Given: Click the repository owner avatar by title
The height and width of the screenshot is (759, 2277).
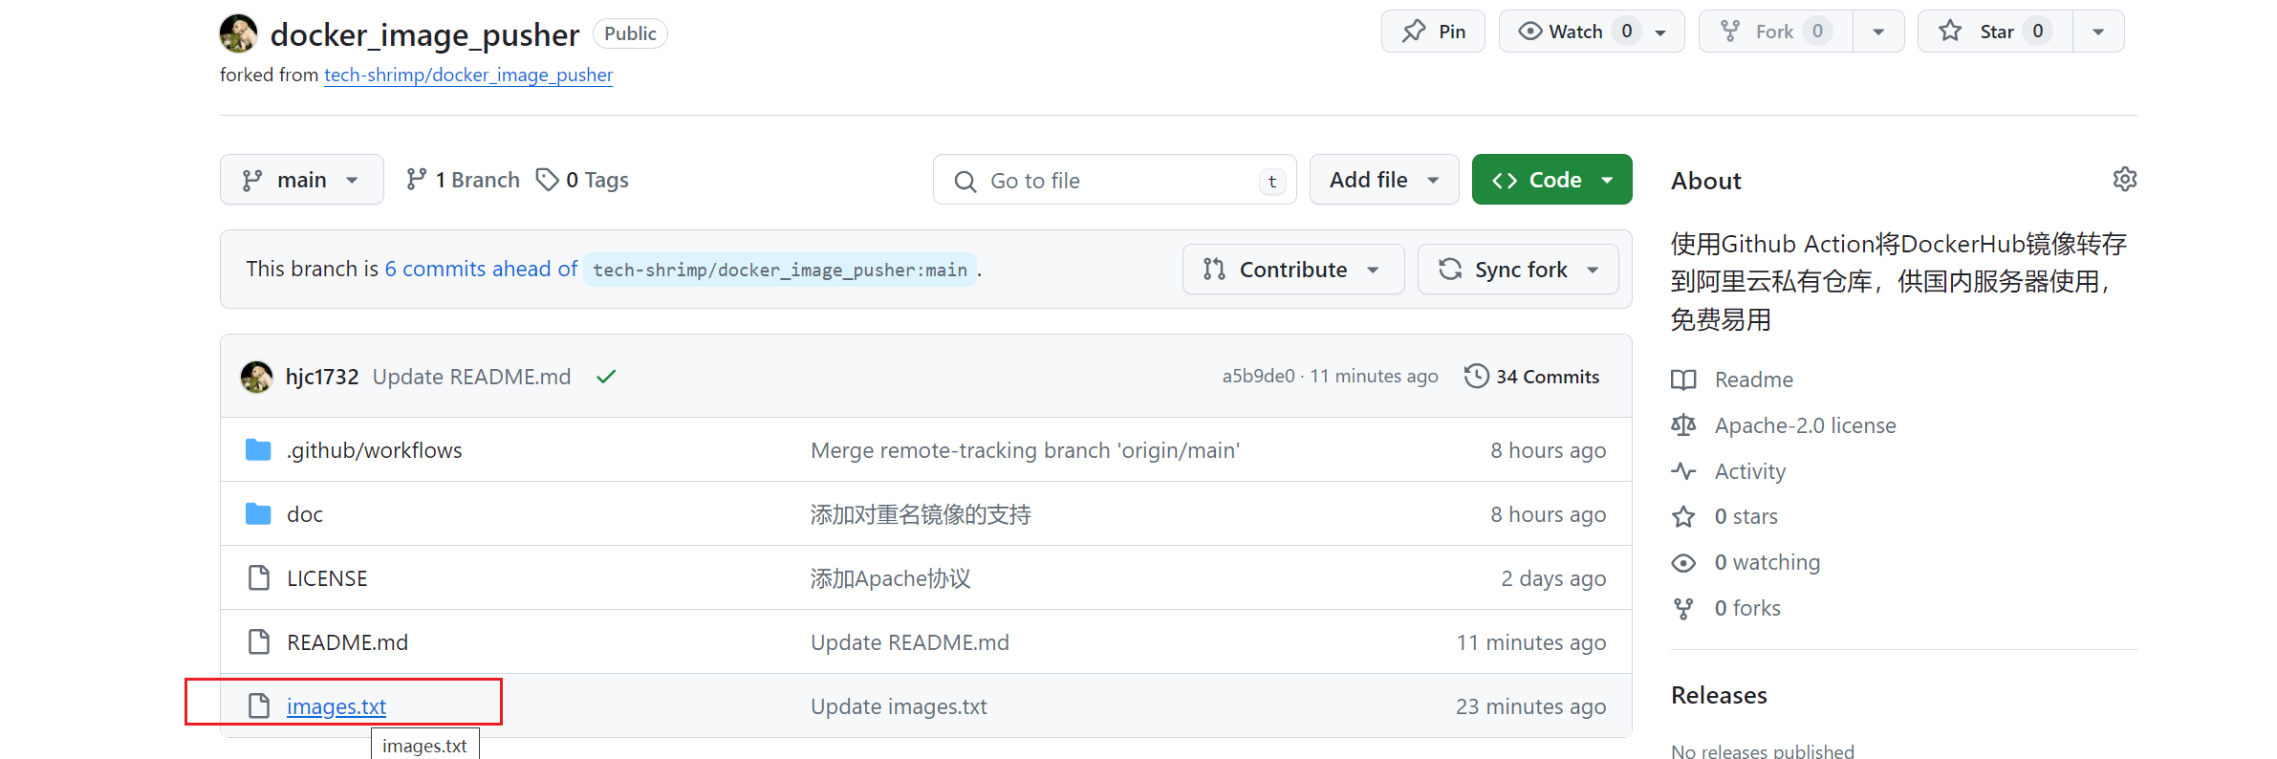Looking at the screenshot, I should coord(238,33).
